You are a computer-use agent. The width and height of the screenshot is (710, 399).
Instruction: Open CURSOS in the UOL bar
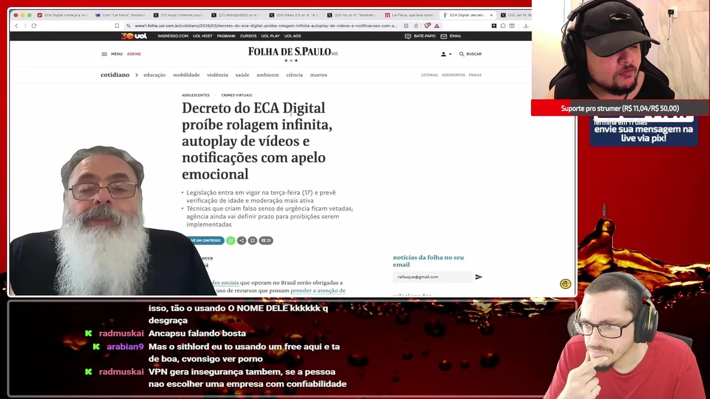pyautogui.click(x=248, y=36)
